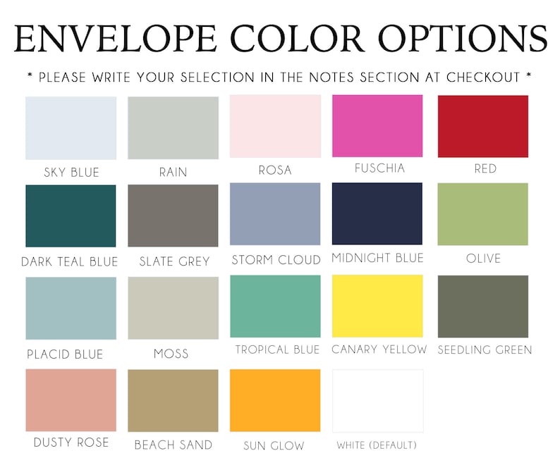
Task: Click the Envelope Color Options heading
Action: coord(281,38)
